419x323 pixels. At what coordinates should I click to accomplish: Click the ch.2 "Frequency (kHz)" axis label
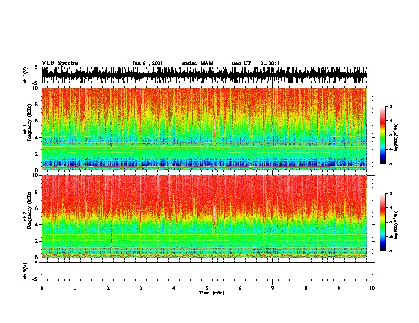(x=29, y=210)
